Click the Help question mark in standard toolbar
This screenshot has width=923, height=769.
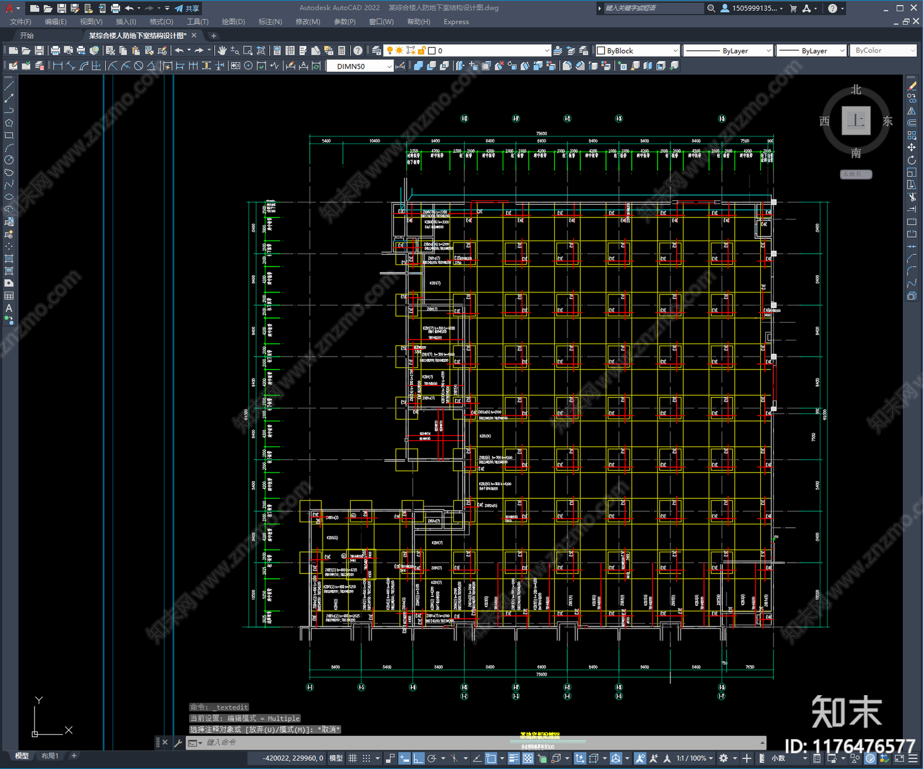358,51
